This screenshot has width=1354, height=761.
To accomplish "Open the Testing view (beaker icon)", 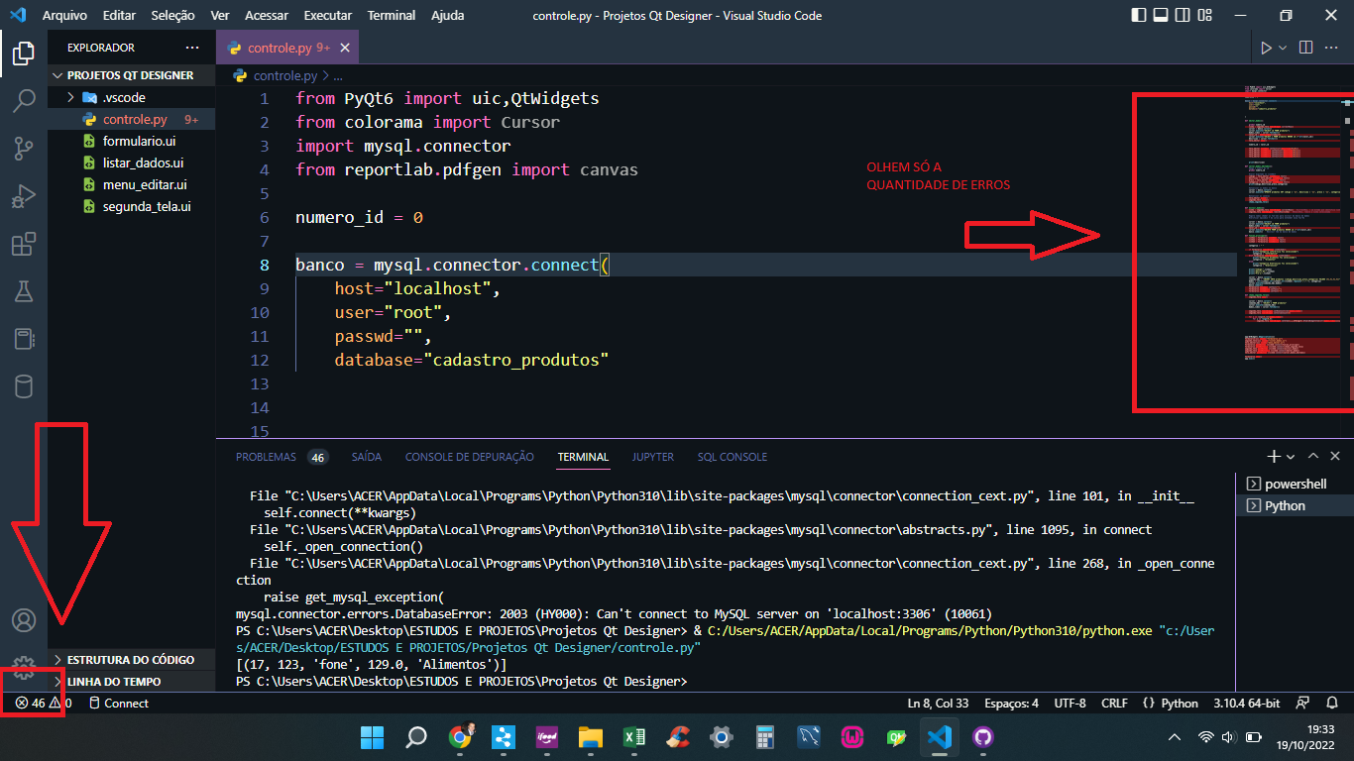I will tap(24, 291).
